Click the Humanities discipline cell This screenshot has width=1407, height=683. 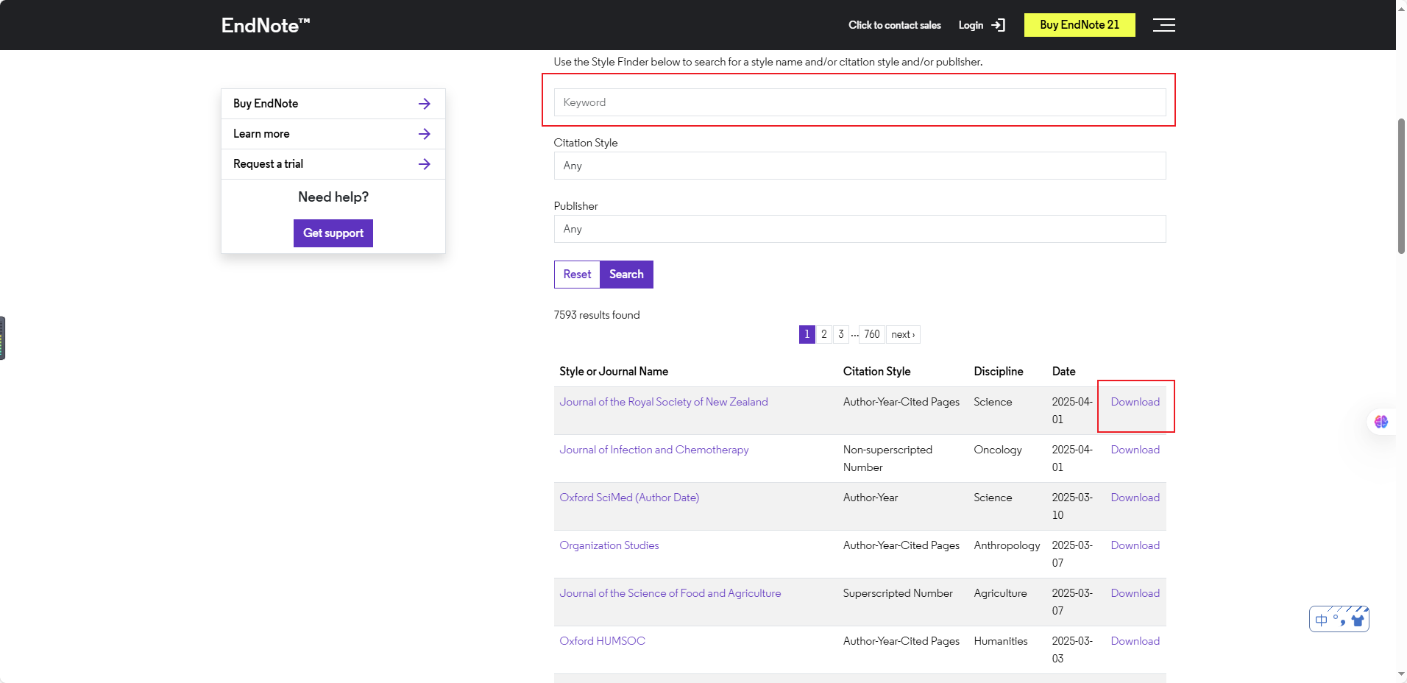coord(1001,641)
